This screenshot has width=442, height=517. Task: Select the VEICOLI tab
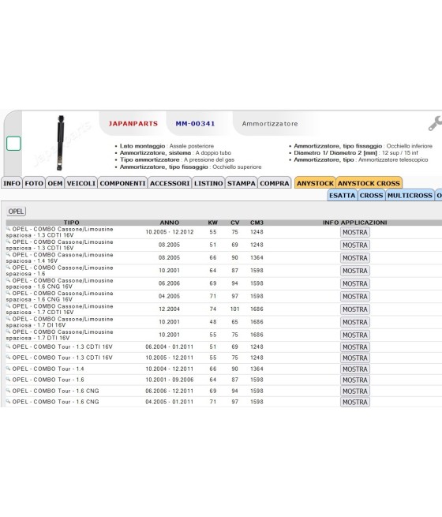tap(81, 183)
